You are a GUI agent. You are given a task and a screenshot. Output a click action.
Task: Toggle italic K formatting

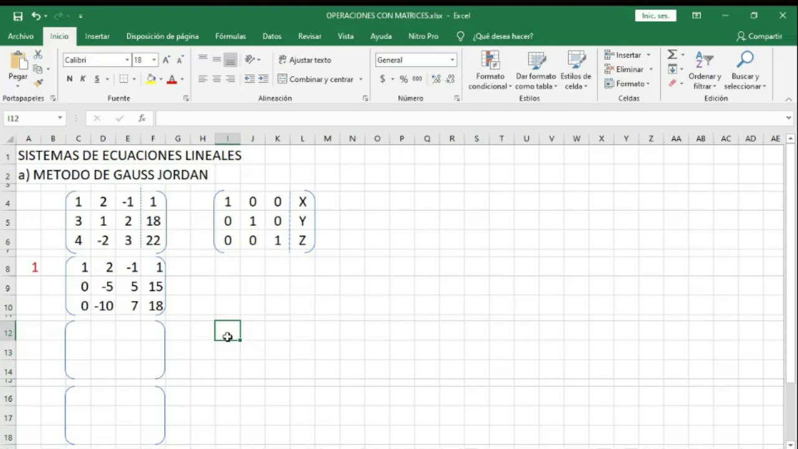[82, 79]
